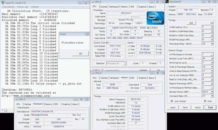
Task: Switch to Graphics tab in top CPU-Z window
Action: (142, 7)
